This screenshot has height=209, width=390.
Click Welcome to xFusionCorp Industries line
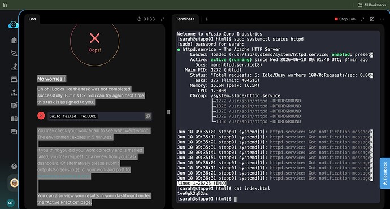[220, 34]
